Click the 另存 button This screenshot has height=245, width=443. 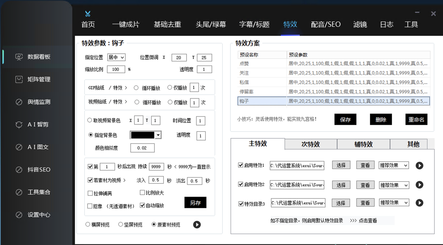[195, 203]
